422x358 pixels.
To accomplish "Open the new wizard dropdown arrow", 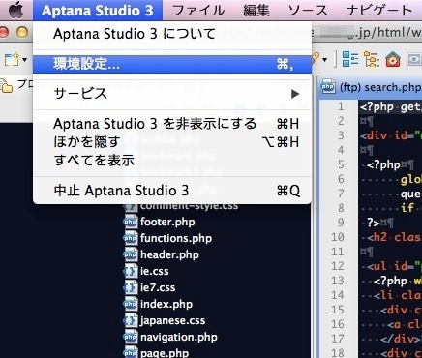I will [25, 60].
